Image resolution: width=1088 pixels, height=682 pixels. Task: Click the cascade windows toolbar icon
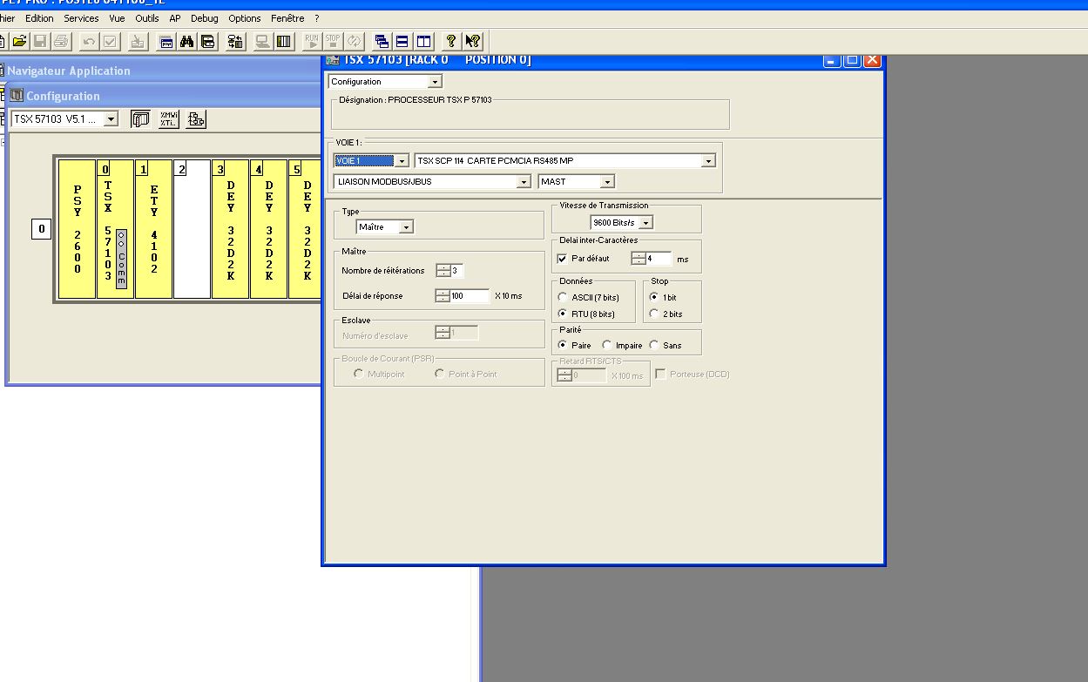382,41
